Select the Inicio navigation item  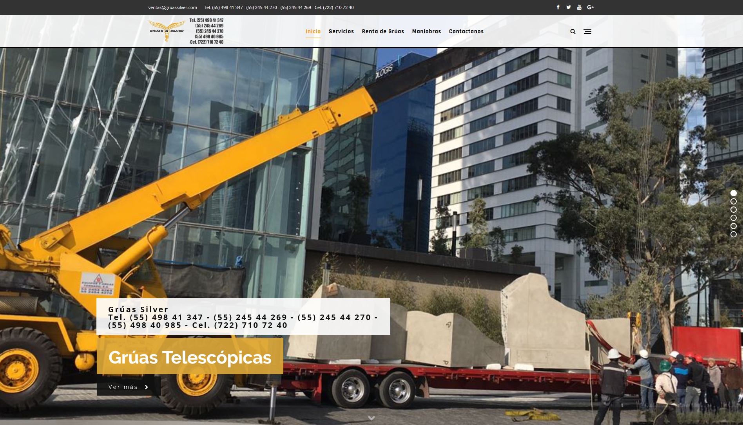313,32
